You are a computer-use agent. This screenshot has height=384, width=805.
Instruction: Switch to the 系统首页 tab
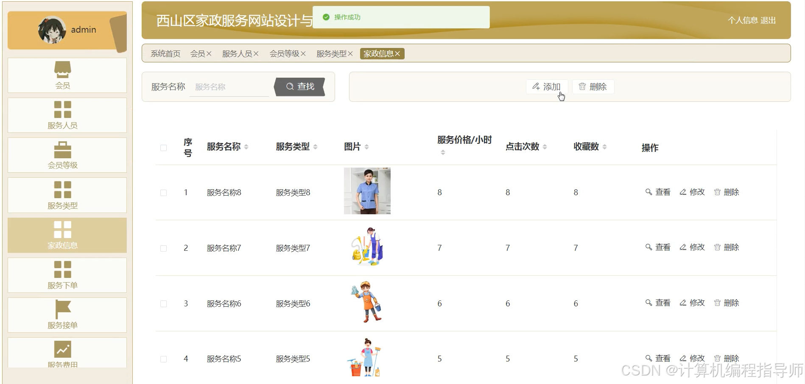165,54
